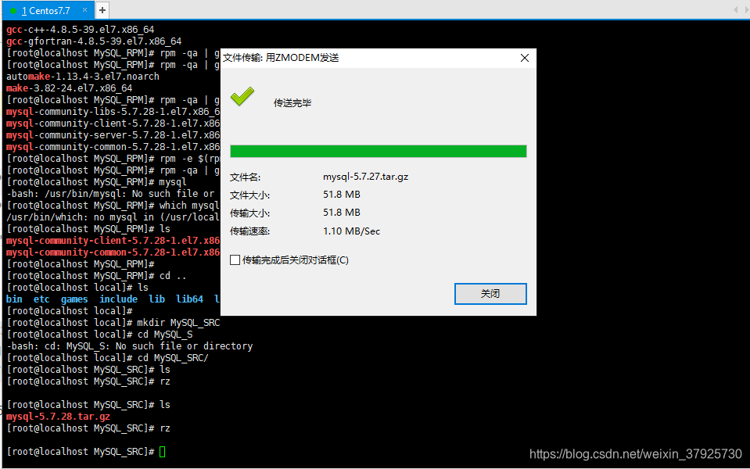Click the terminal cursor at the last prompt
The height and width of the screenshot is (469, 750).
click(162, 452)
